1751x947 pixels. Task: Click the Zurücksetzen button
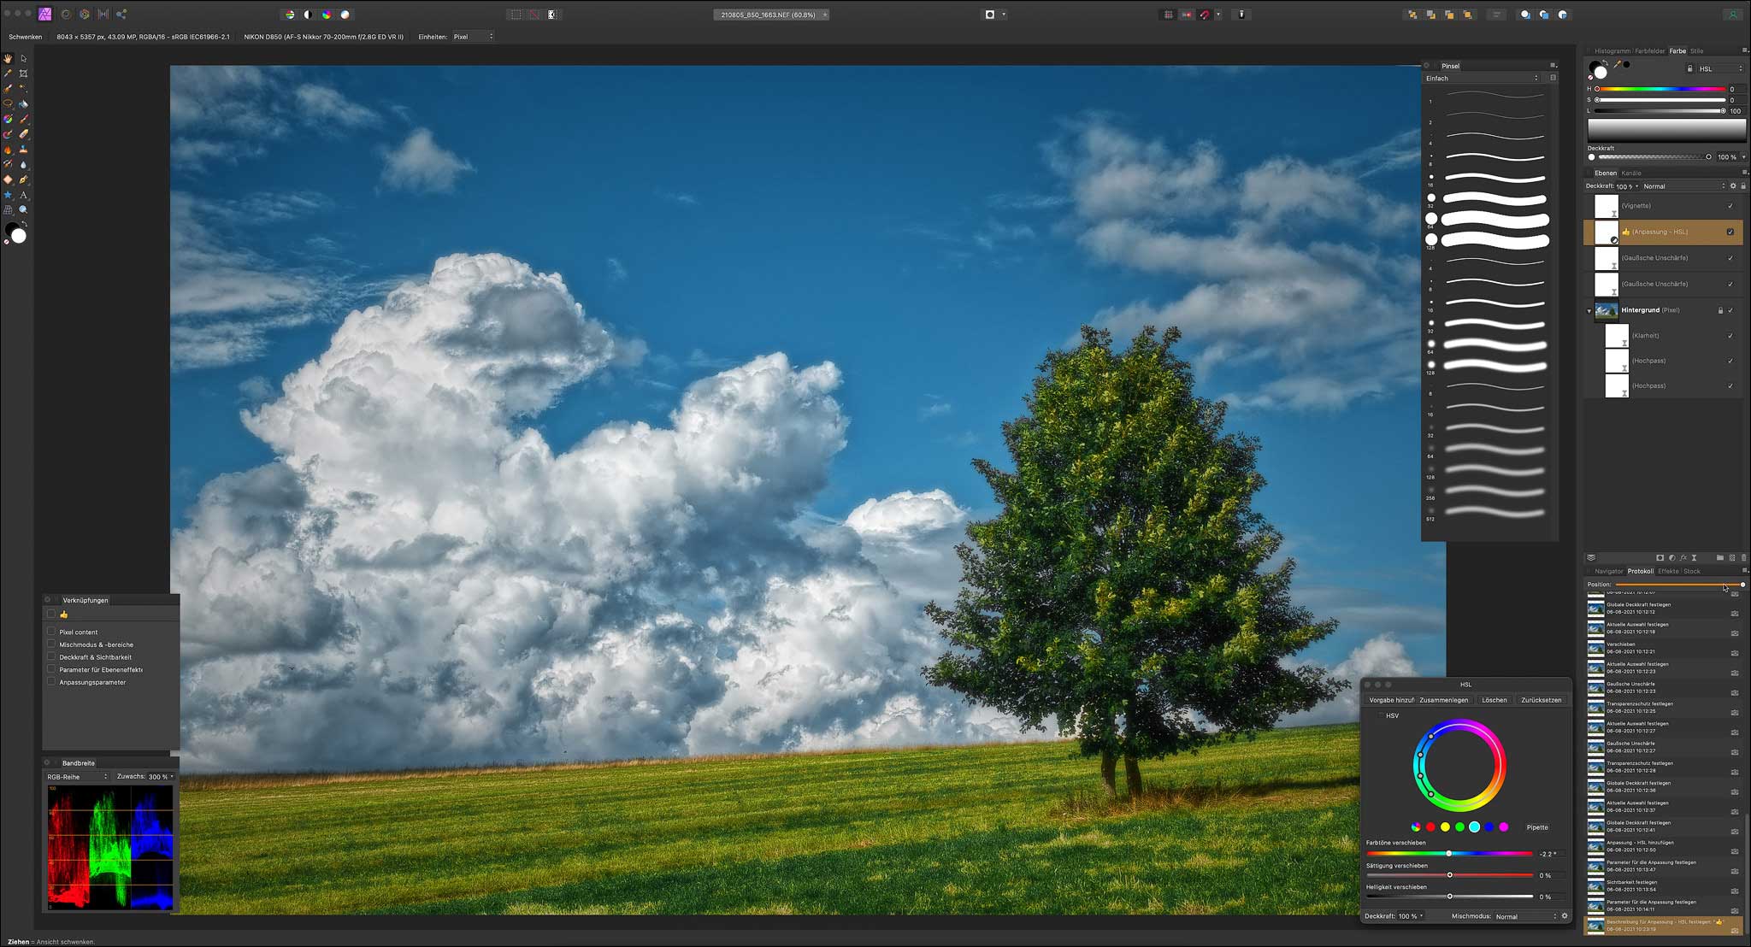tap(1541, 700)
